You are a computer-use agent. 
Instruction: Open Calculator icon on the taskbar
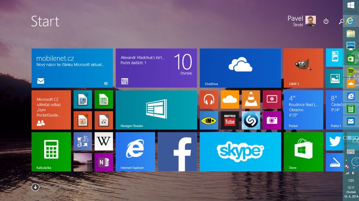351,109
